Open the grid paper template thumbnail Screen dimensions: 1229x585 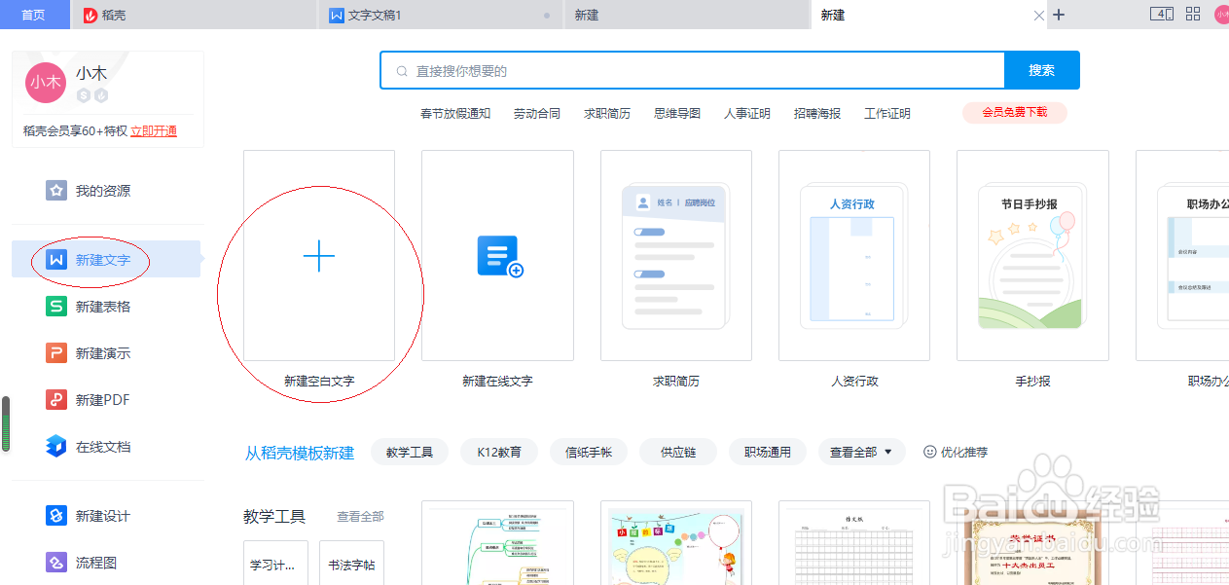pyautogui.click(x=854, y=543)
